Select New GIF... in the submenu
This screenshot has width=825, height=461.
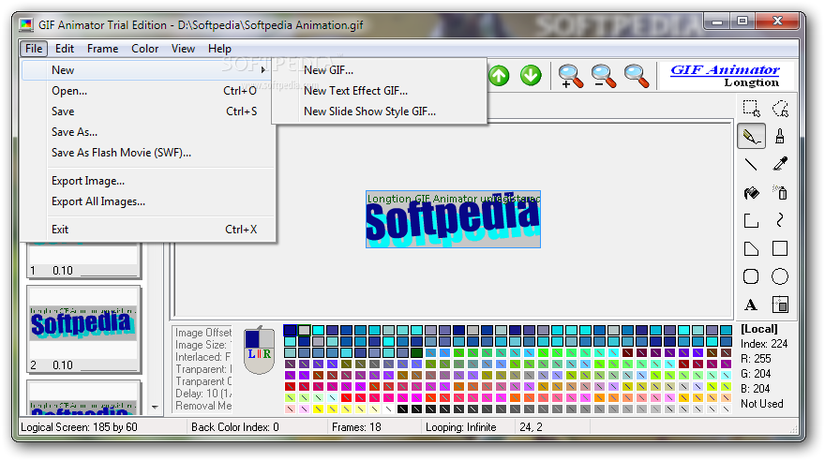(380, 70)
